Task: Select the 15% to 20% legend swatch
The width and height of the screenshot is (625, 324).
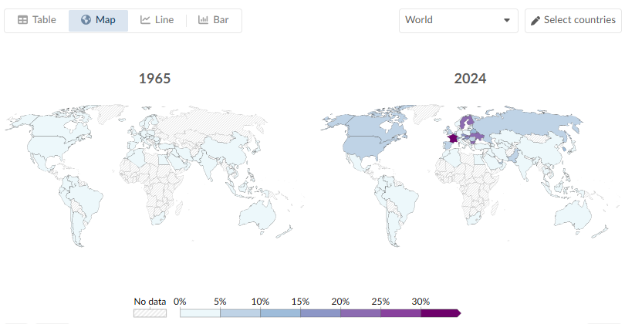Action: tap(320, 313)
